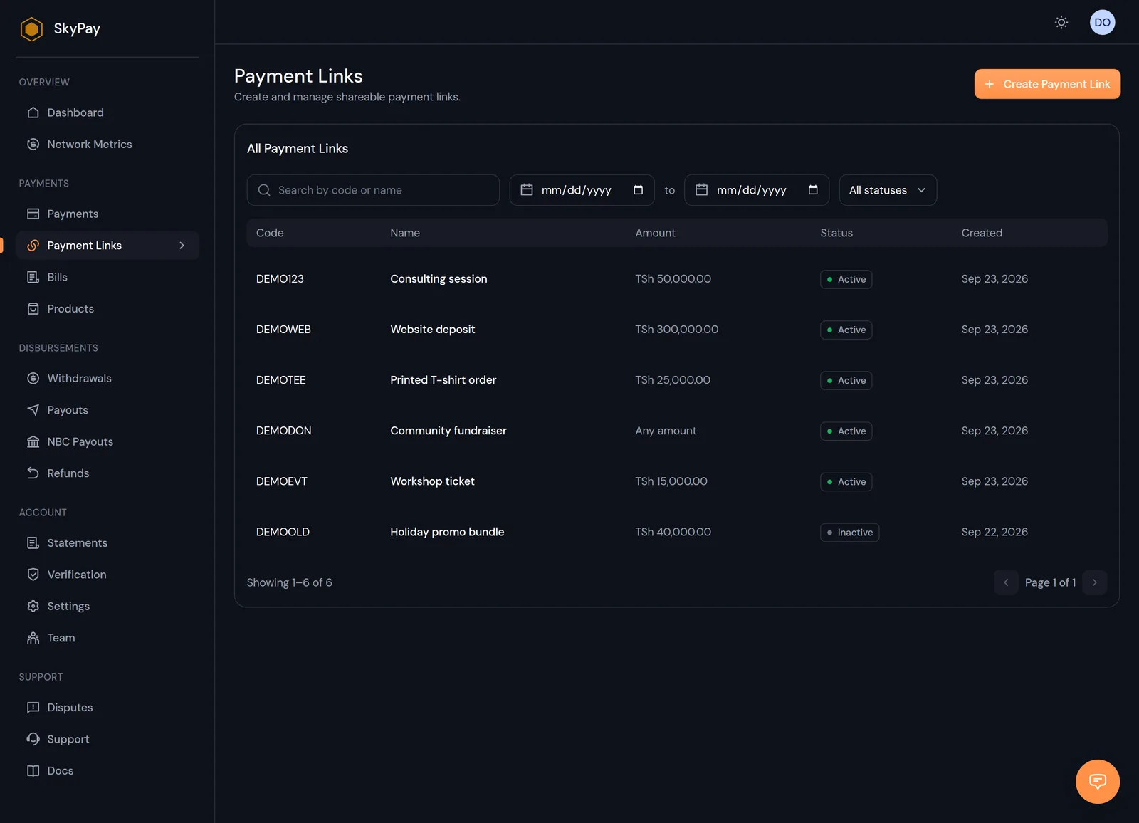Open the All statuses dropdown
Image resolution: width=1139 pixels, height=823 pixels.
(x=888, y=190)
